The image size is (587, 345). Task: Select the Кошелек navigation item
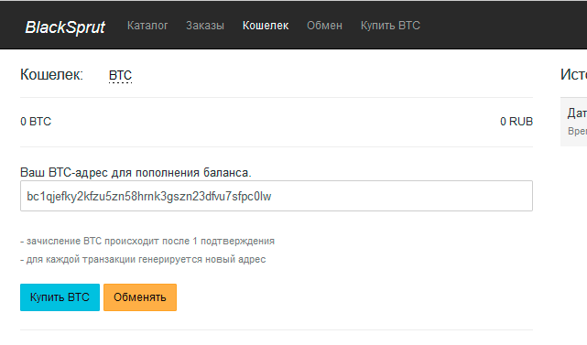click(266, 26)
